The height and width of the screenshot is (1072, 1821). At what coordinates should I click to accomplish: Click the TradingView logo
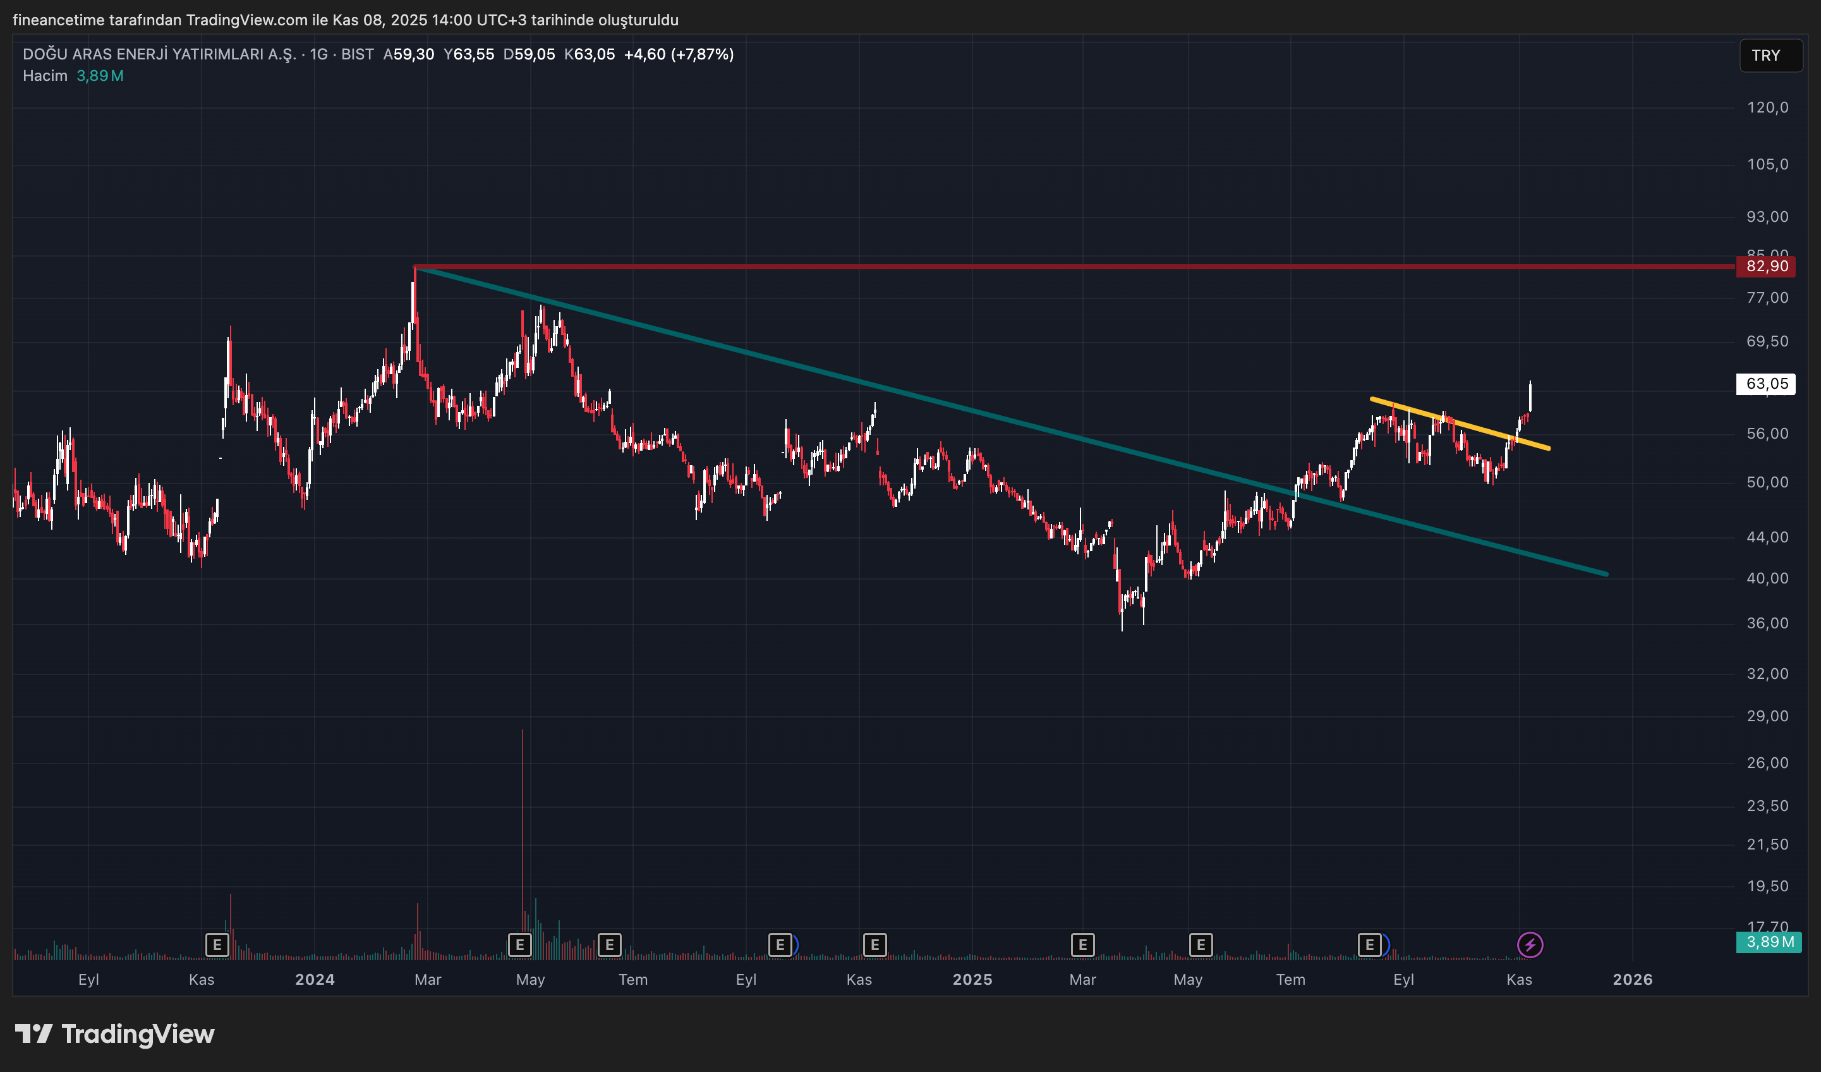116,1033
